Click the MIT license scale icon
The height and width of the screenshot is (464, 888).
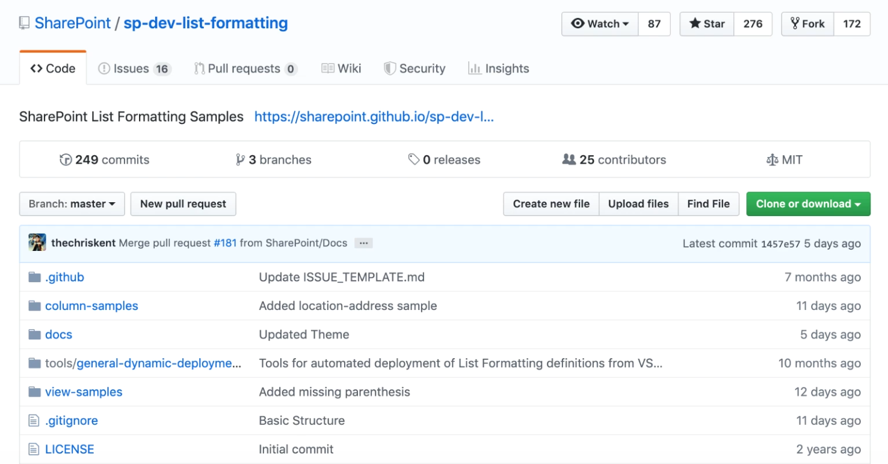point(772,160)
